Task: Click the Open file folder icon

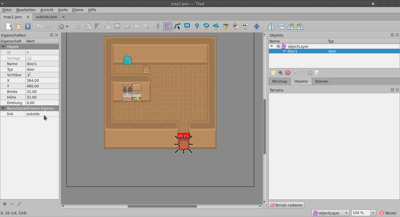Action: coord(18,26)
